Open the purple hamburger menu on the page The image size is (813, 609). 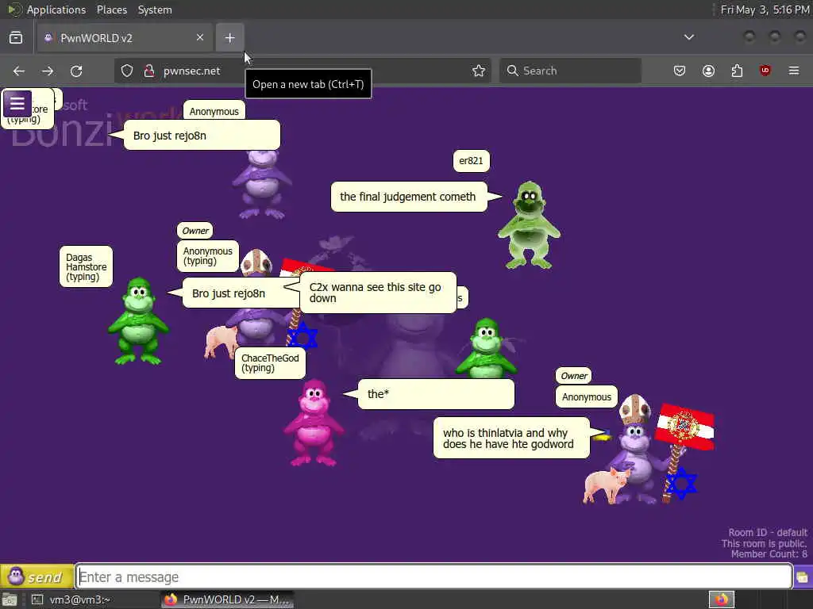pyautogui.click(x=17, y=104)
